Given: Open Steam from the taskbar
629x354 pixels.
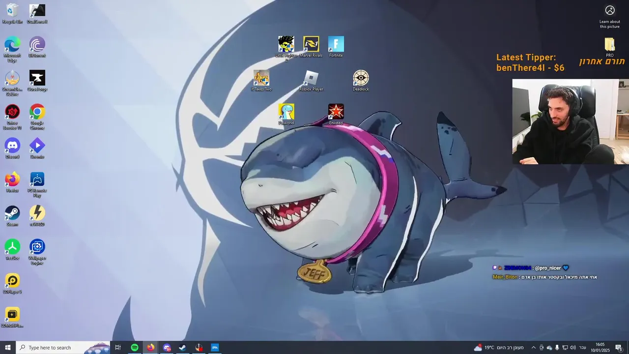Looking at the screenshot, I should pos(182,348).
